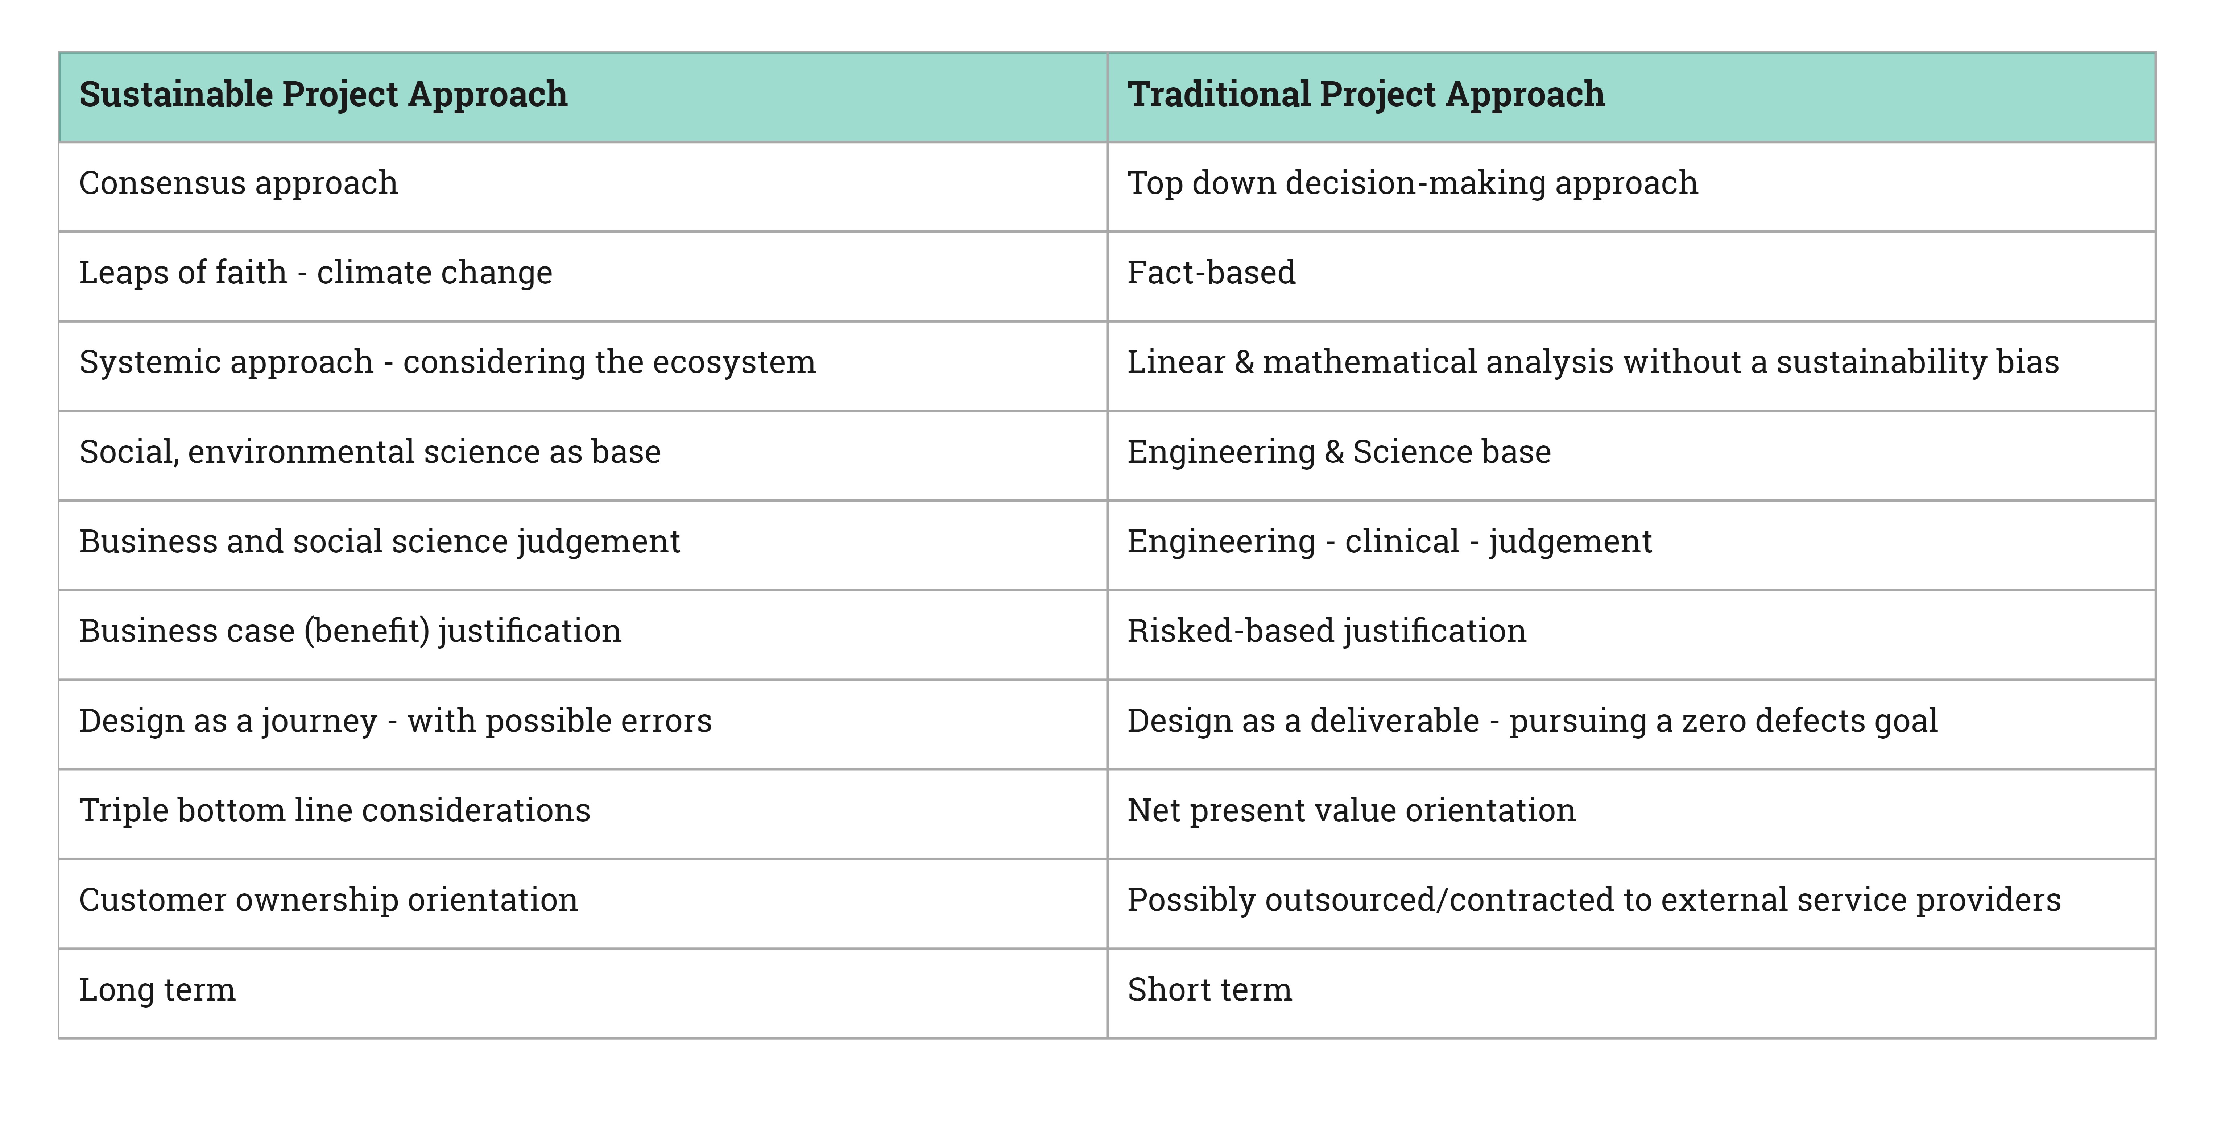The image size is (2225, 1130).
Task: Click Design as a deliverable cell
Action: 1531,722
